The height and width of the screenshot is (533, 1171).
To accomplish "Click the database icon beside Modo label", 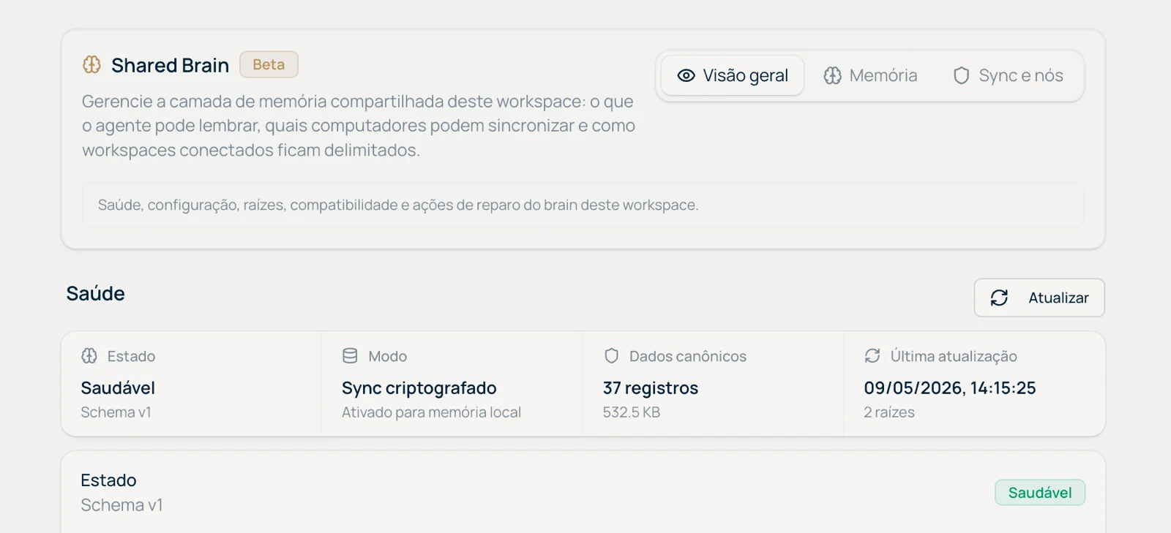I will [x=350, y=356].
